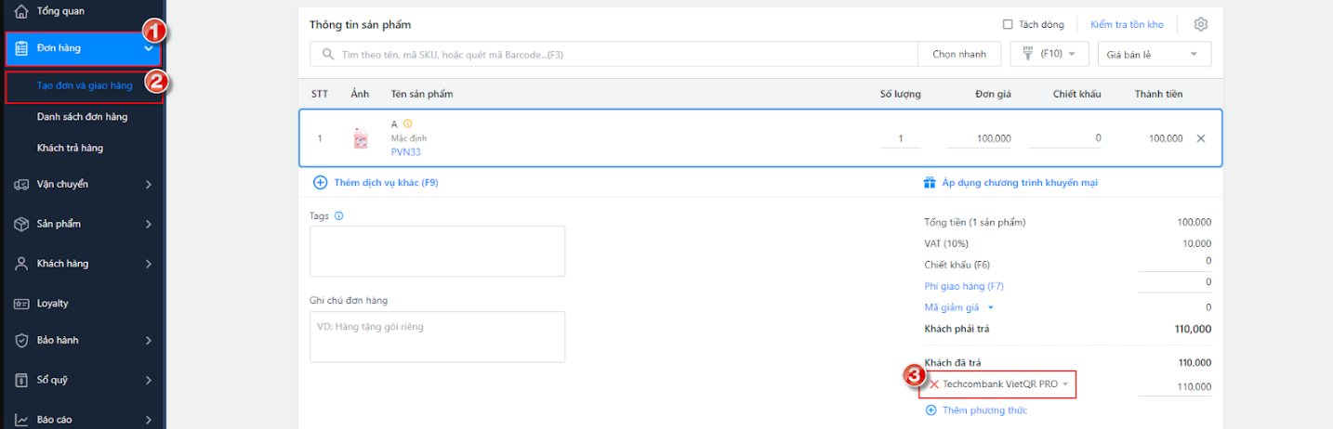Screen dimensions: 1333x429
Task: Click the product search input field
Action: click(x=614, y=54)
